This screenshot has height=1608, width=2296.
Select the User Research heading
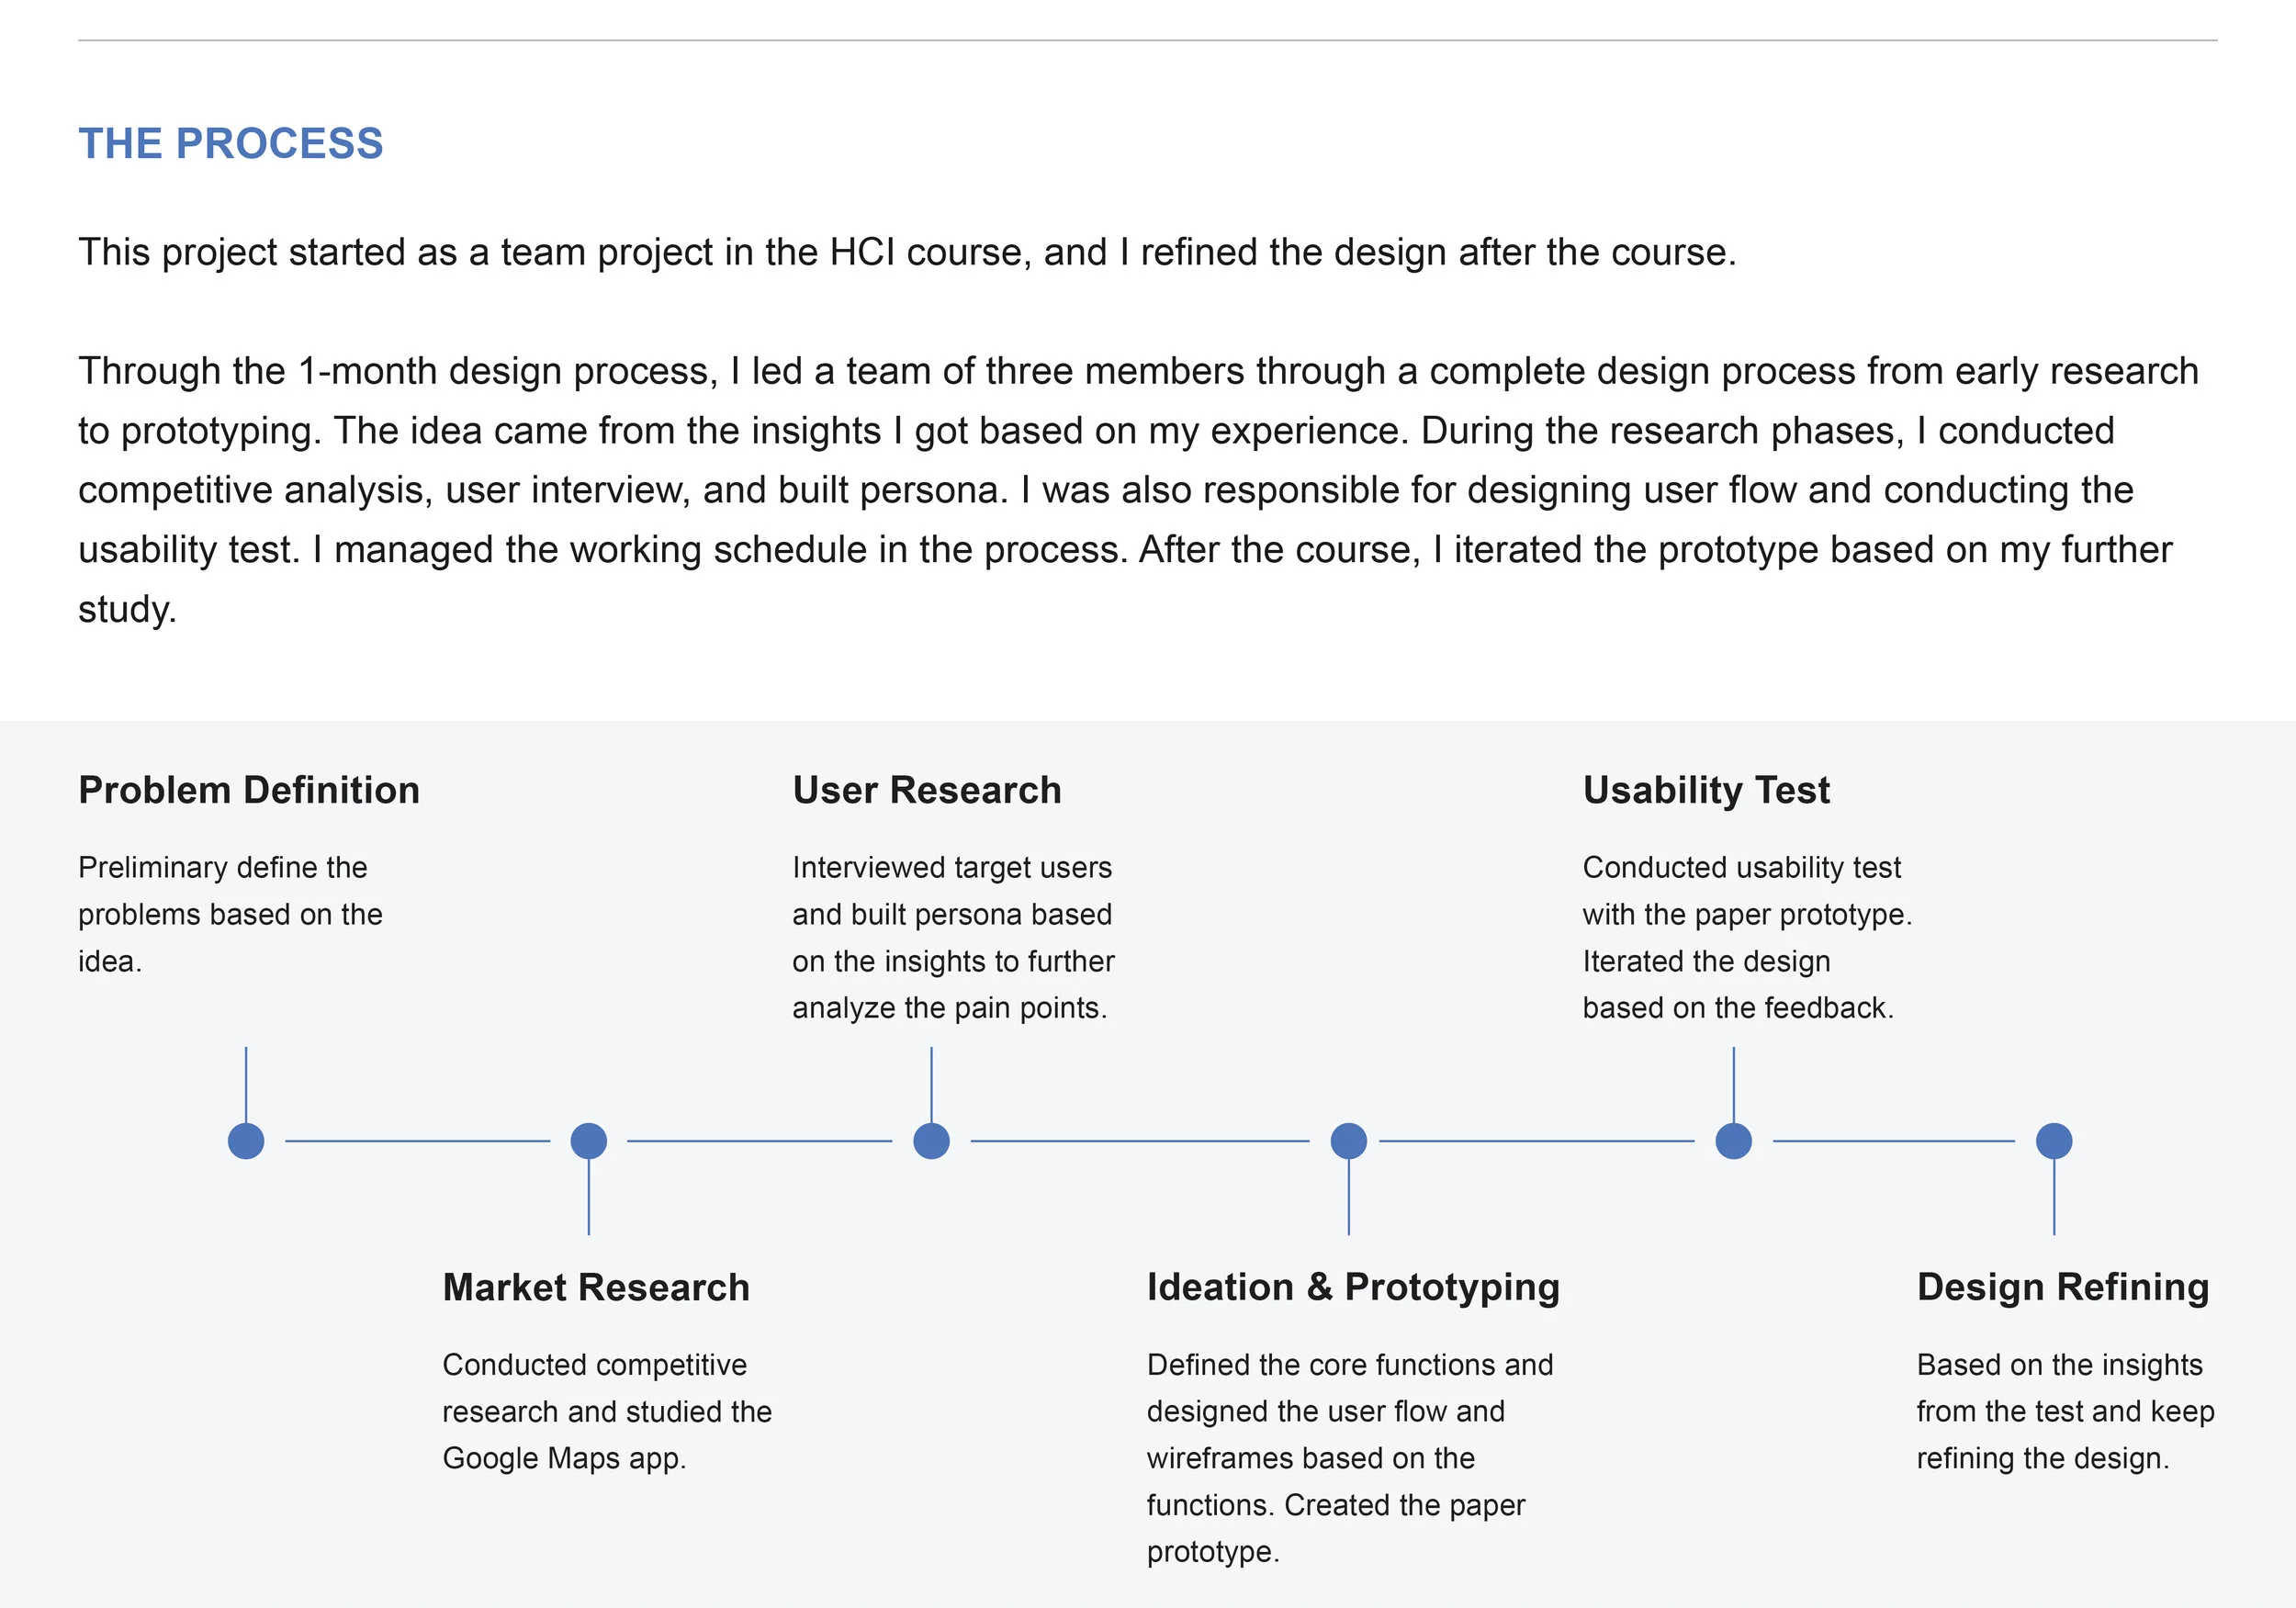927,790
